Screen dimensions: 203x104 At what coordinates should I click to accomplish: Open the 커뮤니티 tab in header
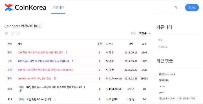[x=58, y=7]
